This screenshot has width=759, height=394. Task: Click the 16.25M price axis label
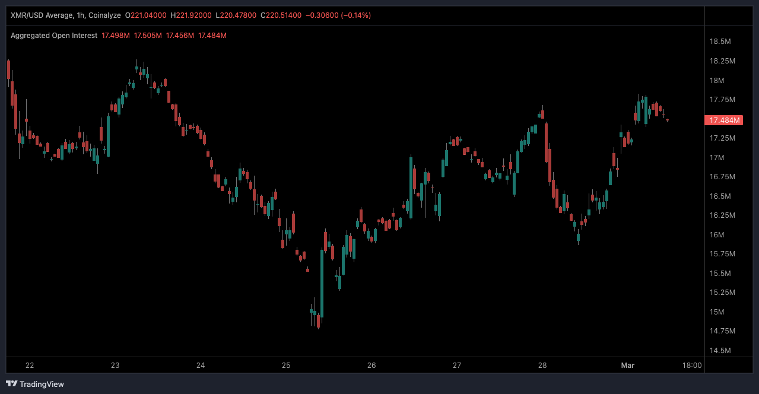(722, 215)
